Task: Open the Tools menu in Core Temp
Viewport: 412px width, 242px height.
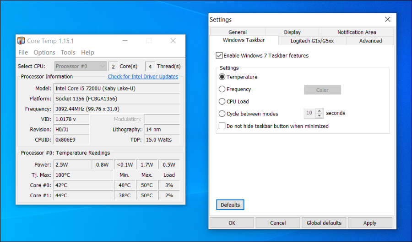Action: pos(68,53)
